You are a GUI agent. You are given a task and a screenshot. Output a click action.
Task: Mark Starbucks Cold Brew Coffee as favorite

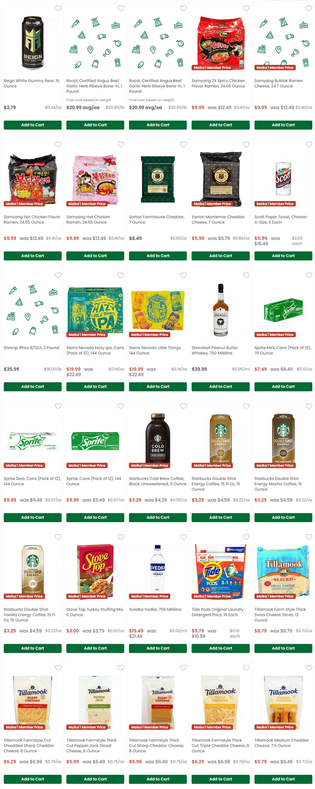pos(184,406)
